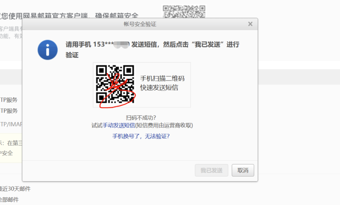Click the 扫码不成功? text

point(141,118)
